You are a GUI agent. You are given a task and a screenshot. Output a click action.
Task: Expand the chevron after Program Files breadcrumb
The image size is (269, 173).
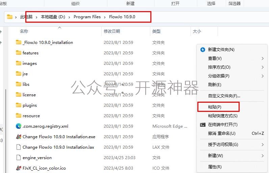tap(105, 17)
